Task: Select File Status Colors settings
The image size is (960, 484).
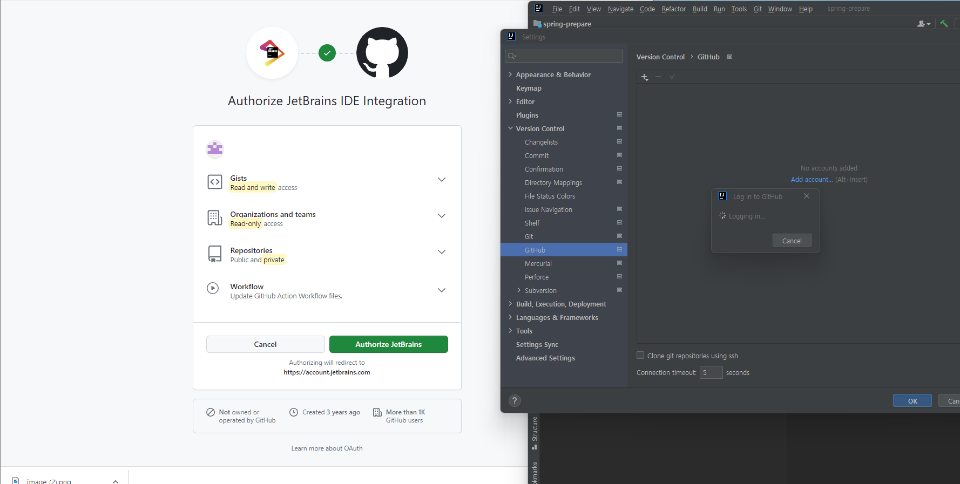Action: click(x=550, y=196)
